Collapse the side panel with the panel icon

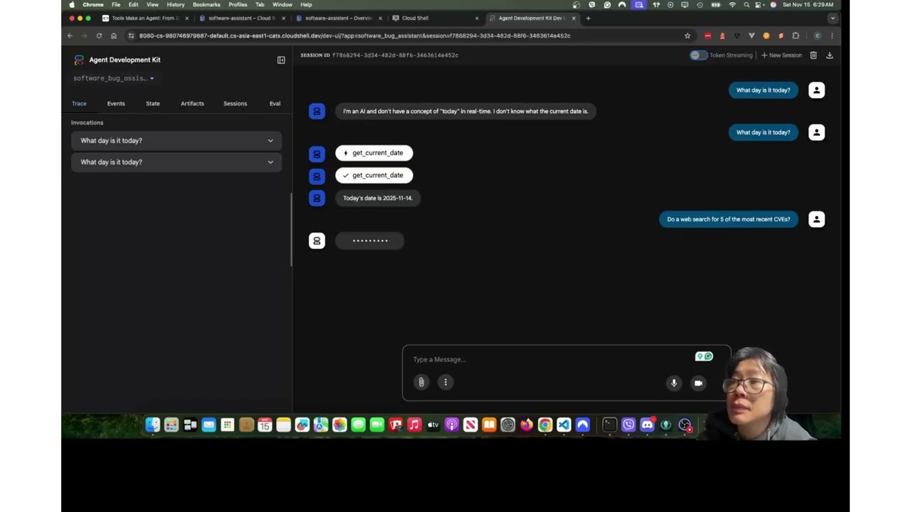pos(281,60)
